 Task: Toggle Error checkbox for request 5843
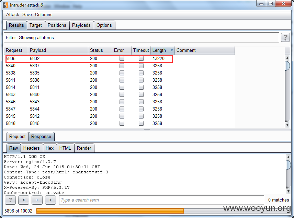tap(122, 94)
